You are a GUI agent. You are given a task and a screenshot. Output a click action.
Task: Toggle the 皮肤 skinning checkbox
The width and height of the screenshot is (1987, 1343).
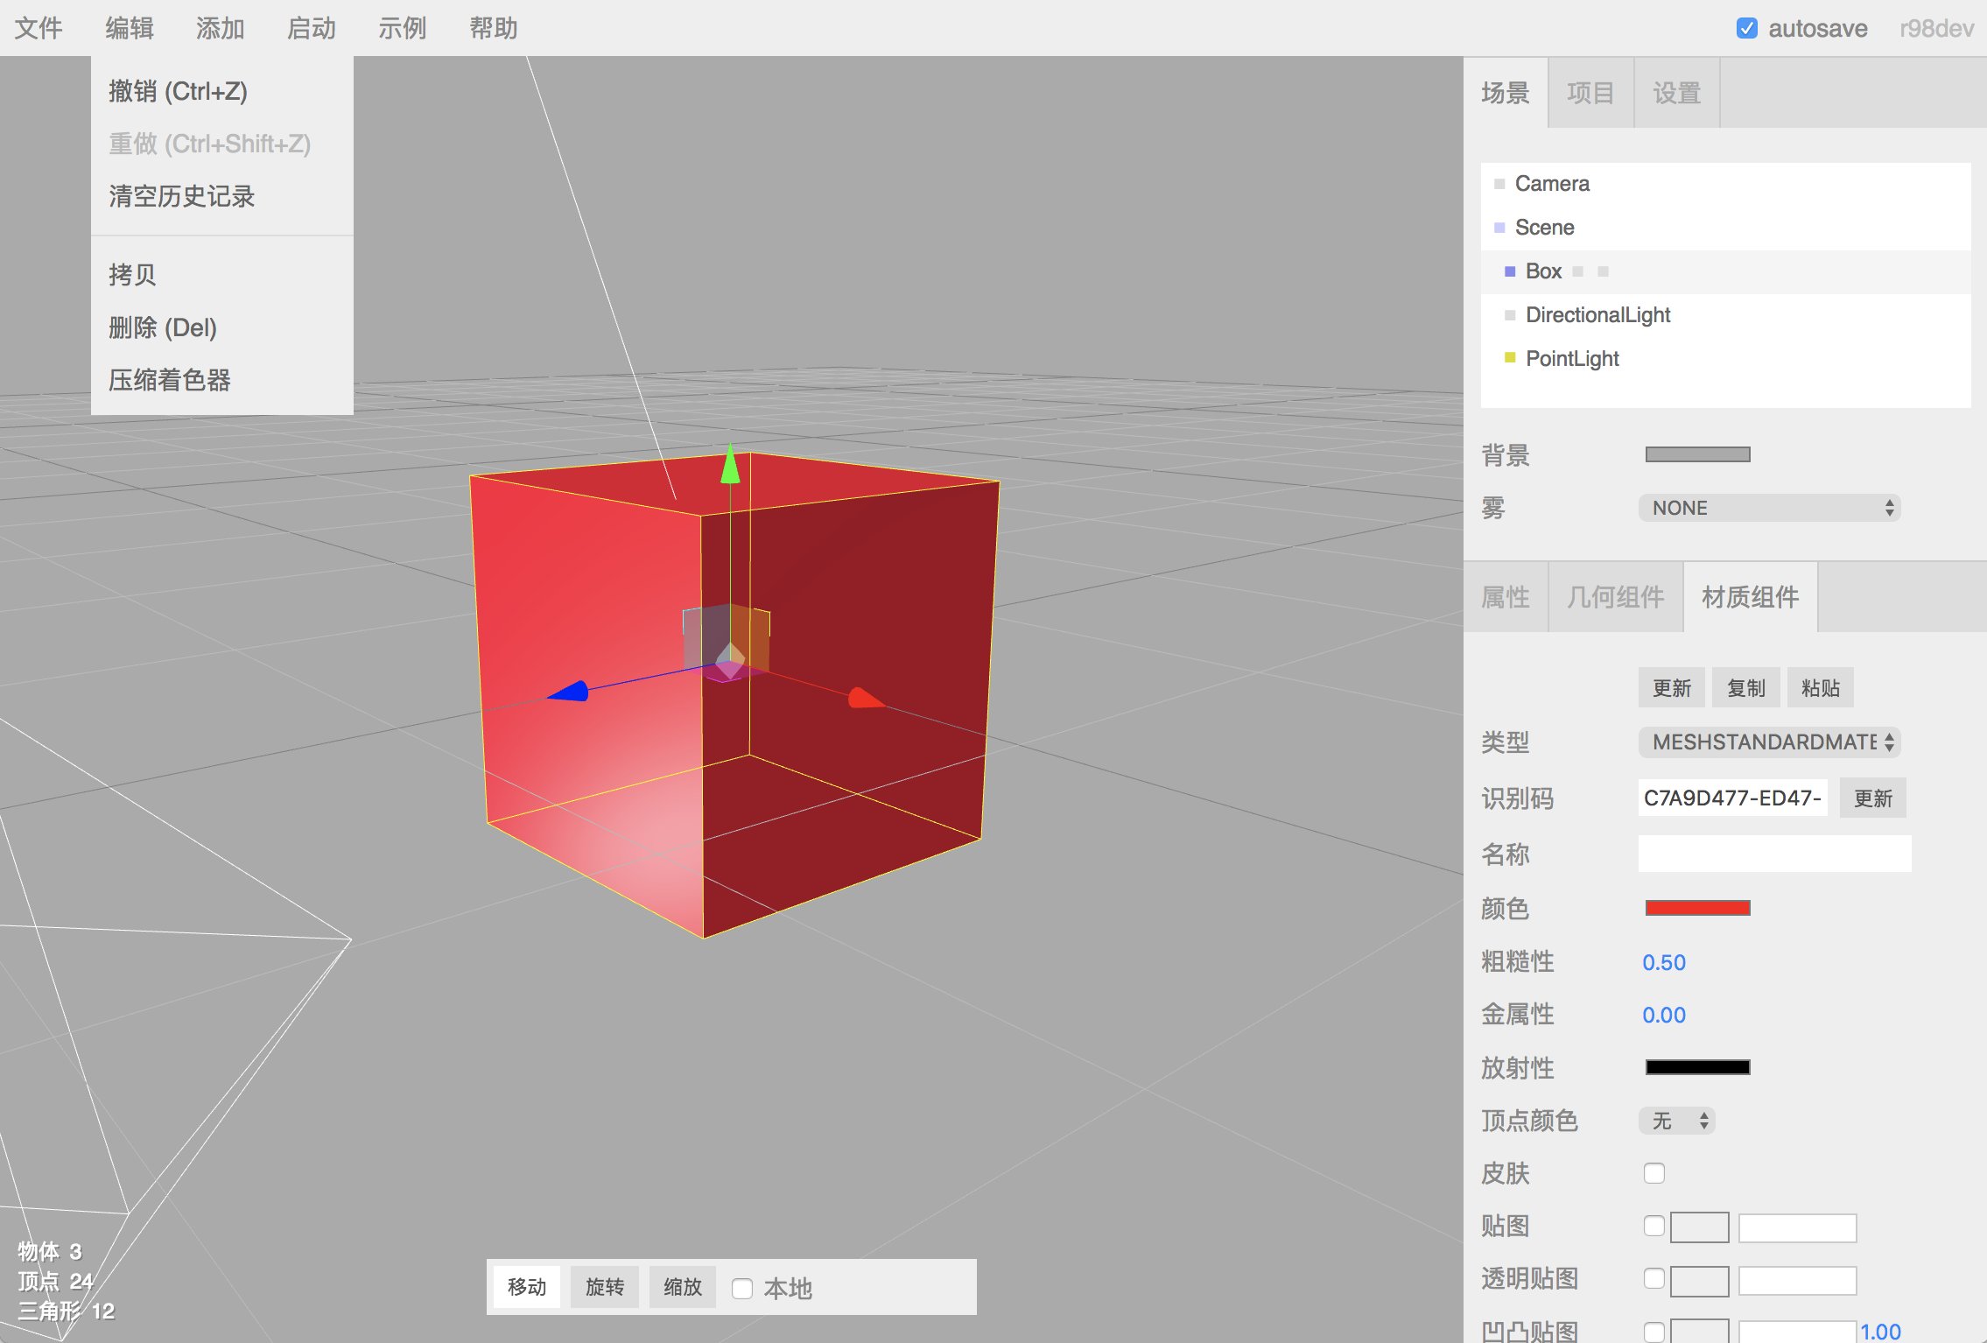pos(1653,1173)
